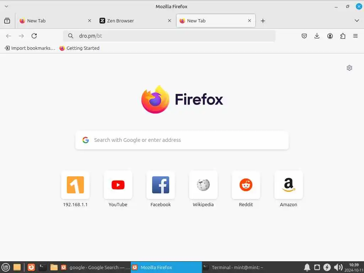This screenshot has height=273, width=364.
Task: Open notifications bell in system tray
Action: (307, 267)
